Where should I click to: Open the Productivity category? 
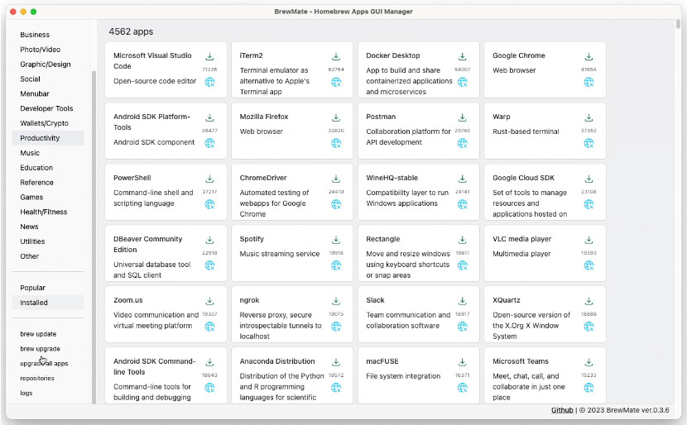point(48,138)
